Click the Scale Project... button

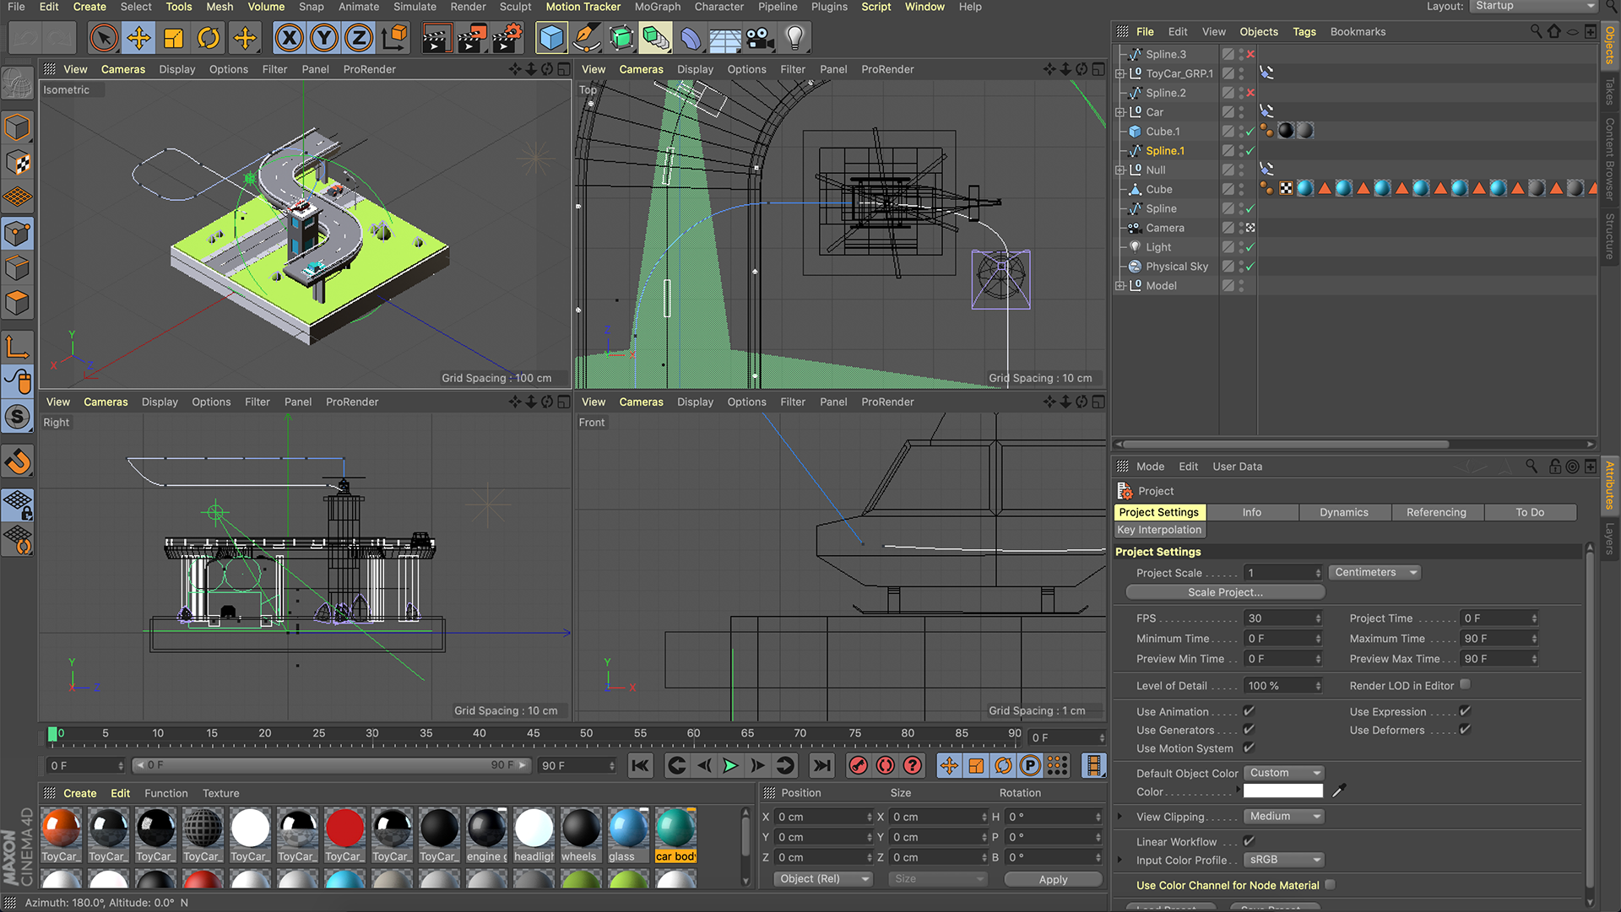pyautogui.click(x=1225, y=592)
